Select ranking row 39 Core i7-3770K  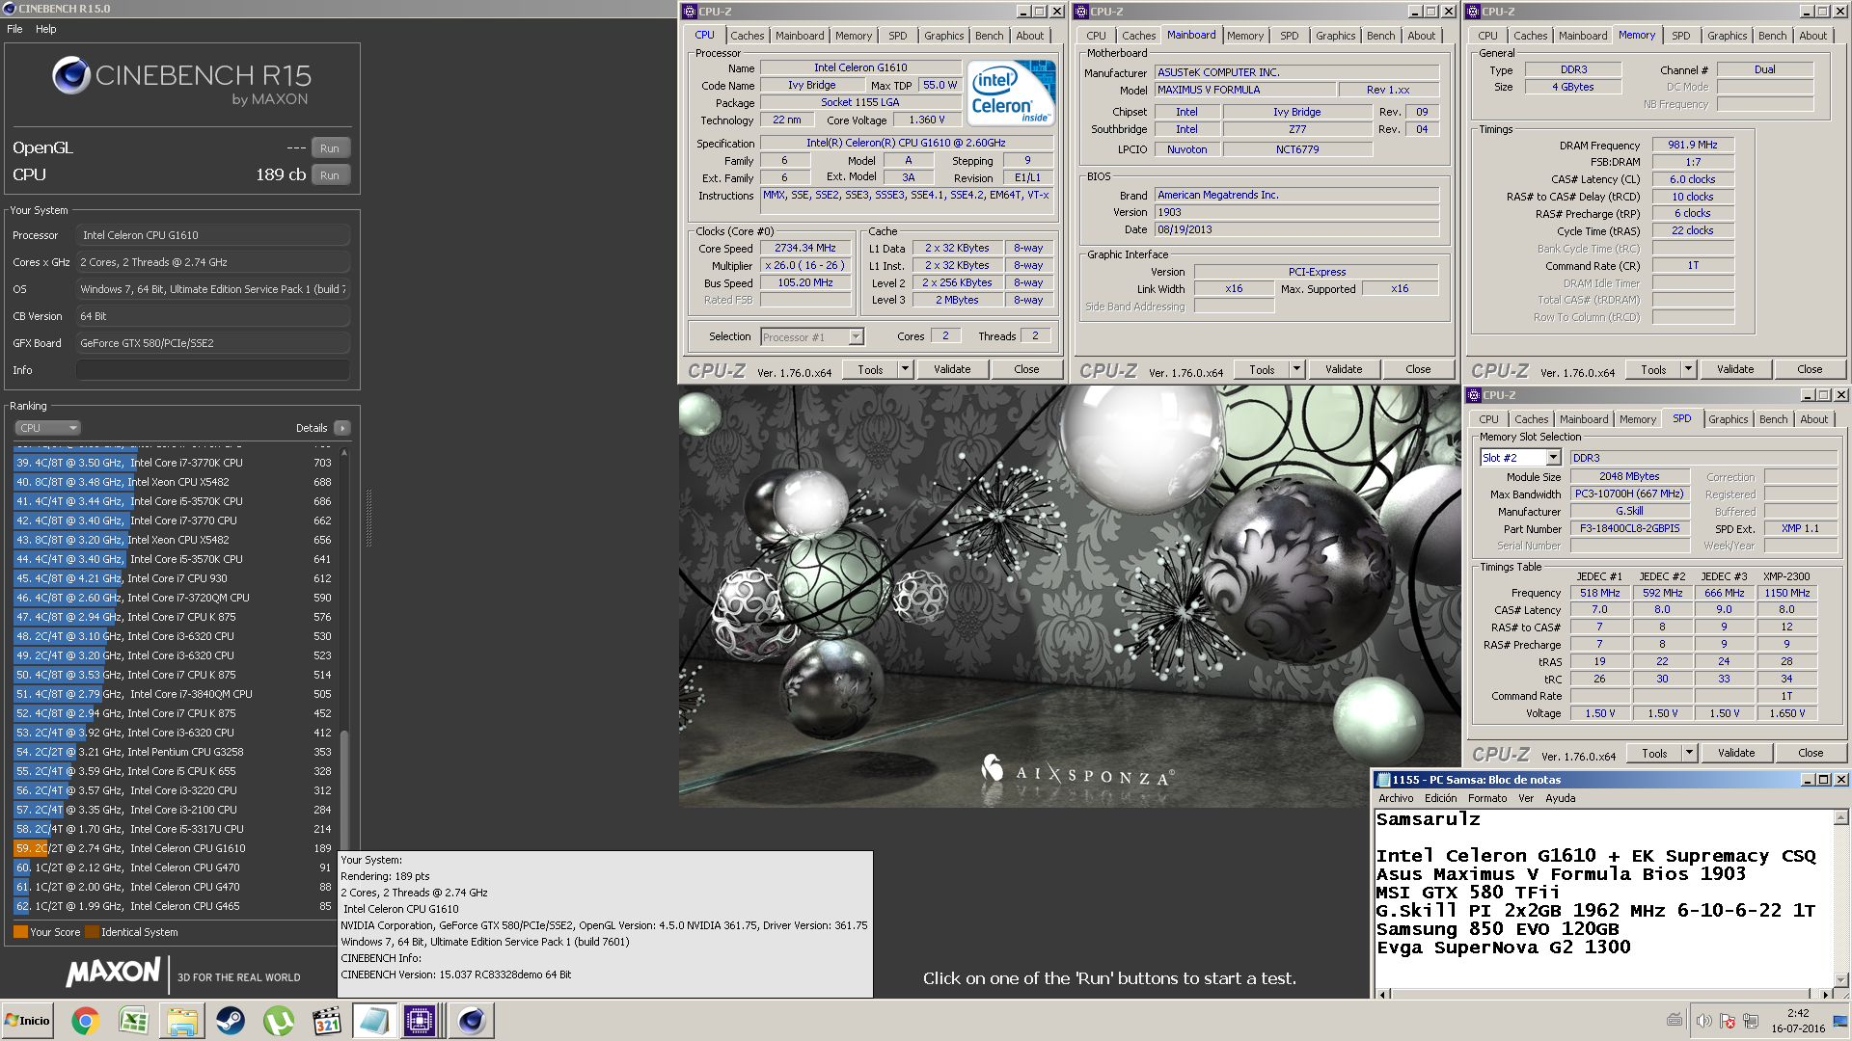coord(174,463)
